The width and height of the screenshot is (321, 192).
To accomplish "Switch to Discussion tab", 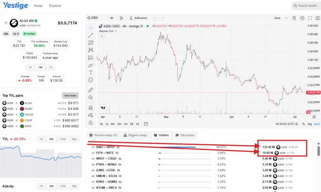I will tap(185, 135).
